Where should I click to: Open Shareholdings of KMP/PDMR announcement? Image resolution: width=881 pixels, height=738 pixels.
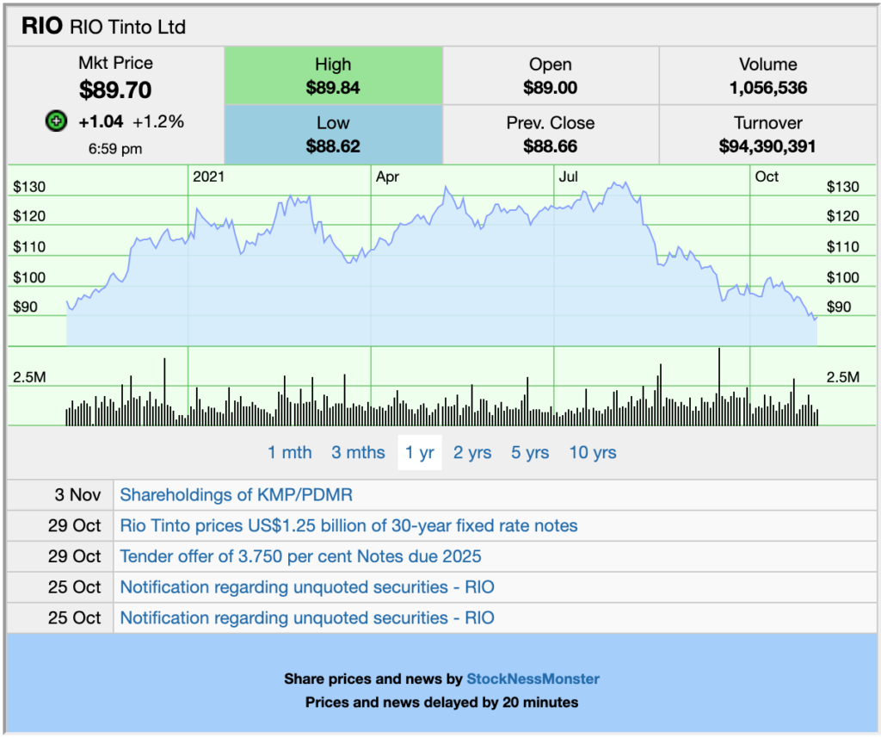click(x=237, y=495)
